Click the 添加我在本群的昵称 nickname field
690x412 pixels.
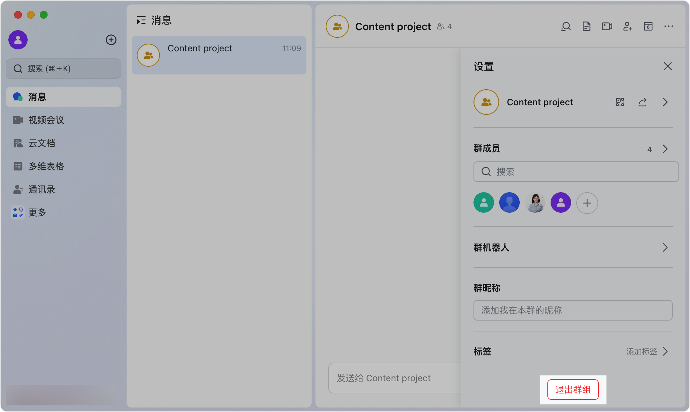coord(573,310)
